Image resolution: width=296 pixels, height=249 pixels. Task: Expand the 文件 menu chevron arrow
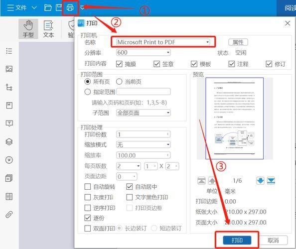click(x=34, y=8)
